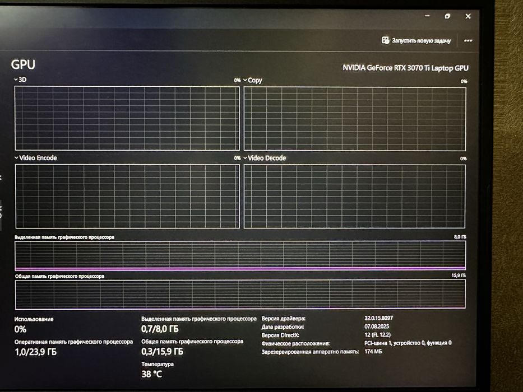Click the Версия драйвера label
523x392 pixels.
283,318
